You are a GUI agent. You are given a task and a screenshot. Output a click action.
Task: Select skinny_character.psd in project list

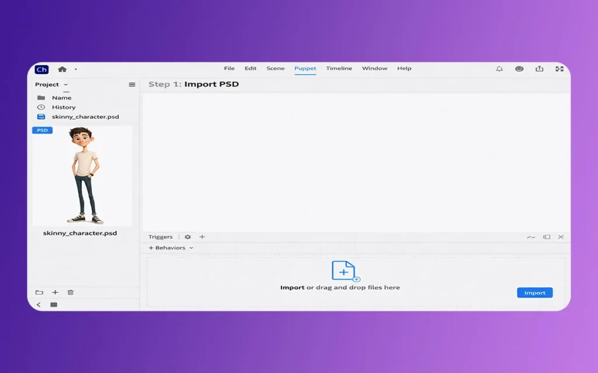(x=85, y=117)
